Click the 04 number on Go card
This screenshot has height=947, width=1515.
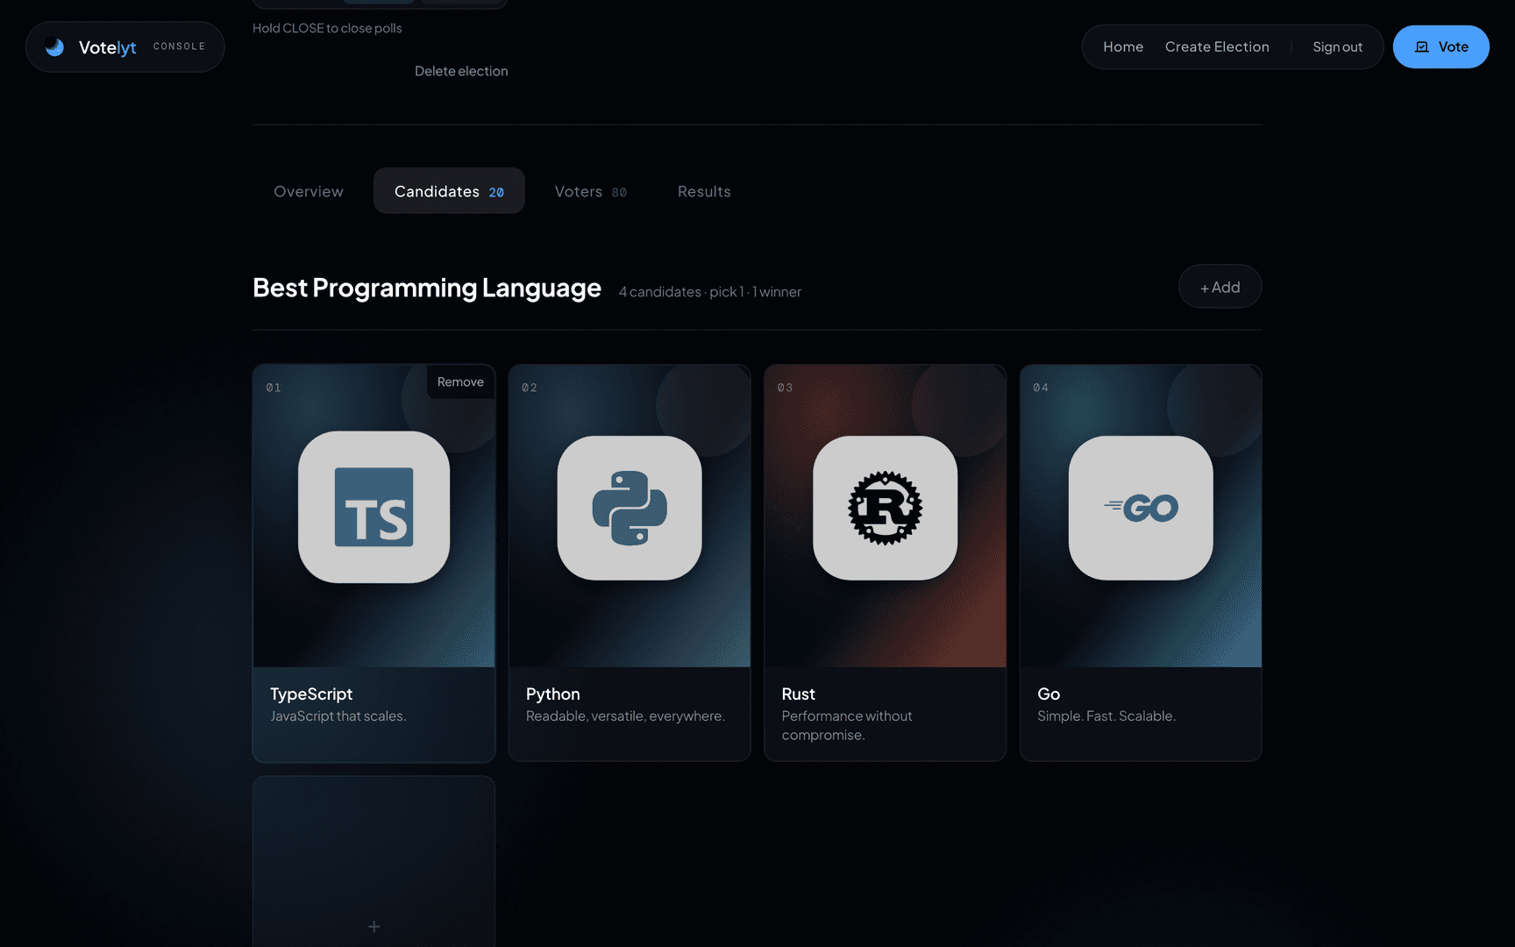pos(1041,388)
